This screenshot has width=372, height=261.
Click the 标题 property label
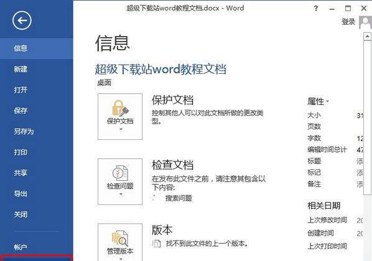[314, 161]
